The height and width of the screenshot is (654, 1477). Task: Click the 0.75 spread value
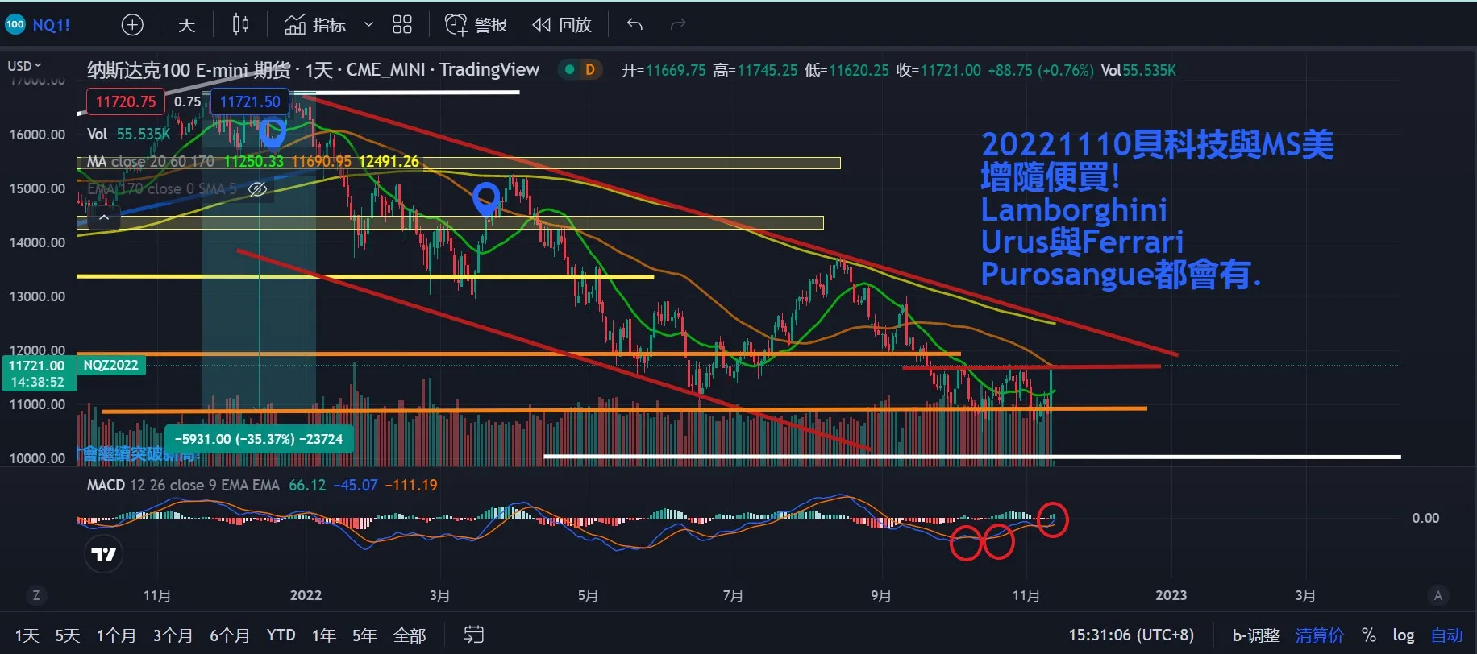[187, 101]
